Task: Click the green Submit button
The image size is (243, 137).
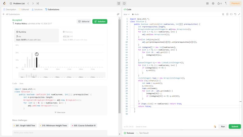Action: [234, 126]
